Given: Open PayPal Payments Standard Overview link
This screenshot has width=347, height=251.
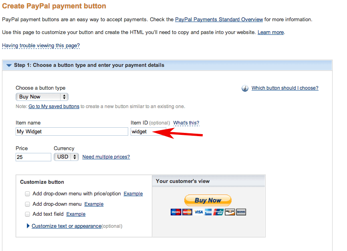Looking at the screenshot, I should coord(219,20).
